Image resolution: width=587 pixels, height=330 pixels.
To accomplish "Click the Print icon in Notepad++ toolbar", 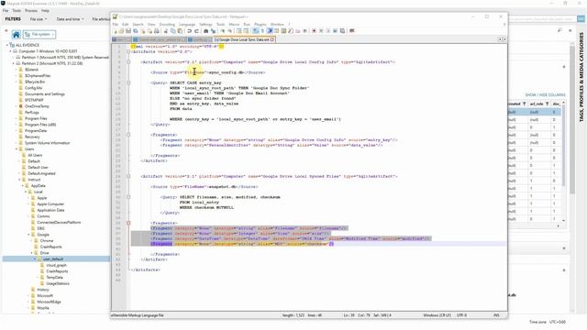I will click(157, 31).
